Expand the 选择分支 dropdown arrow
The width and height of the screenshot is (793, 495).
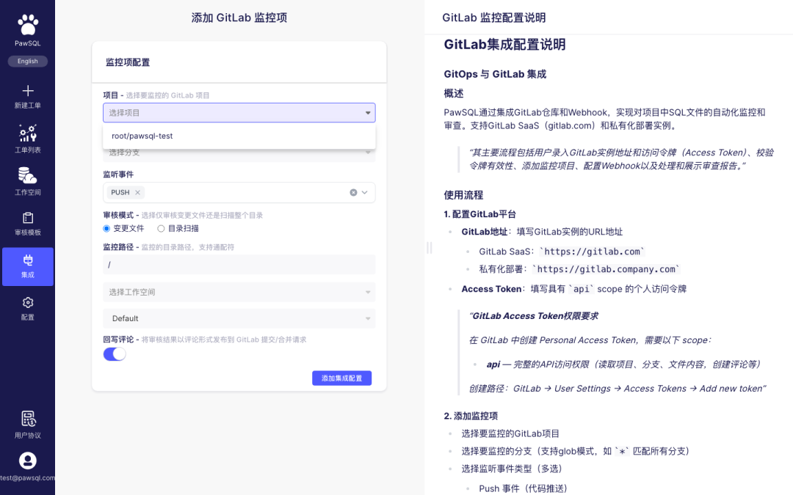(x=368, y=153)
